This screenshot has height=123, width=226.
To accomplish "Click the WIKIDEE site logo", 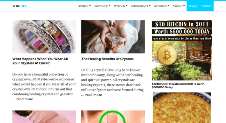I will click(x=20, y=6).
